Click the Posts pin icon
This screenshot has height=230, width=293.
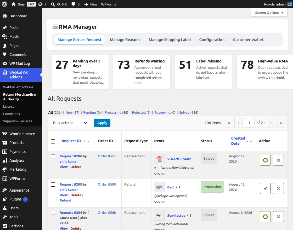[x=5, y=28]
